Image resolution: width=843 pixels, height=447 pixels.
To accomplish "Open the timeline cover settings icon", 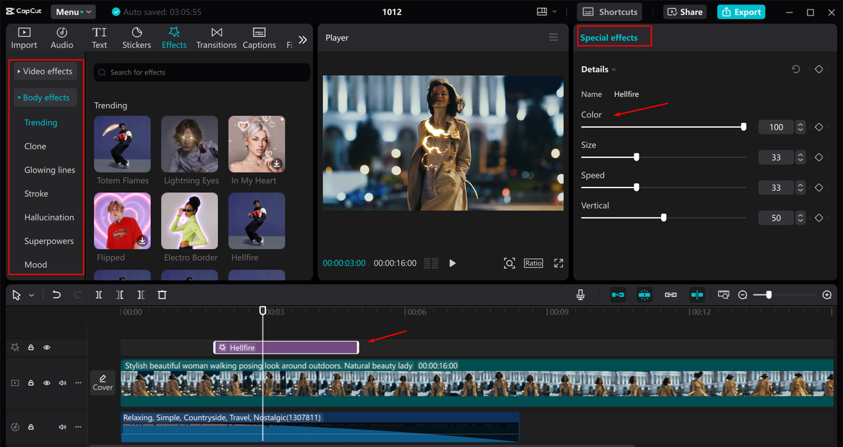I will coord(723,295).
